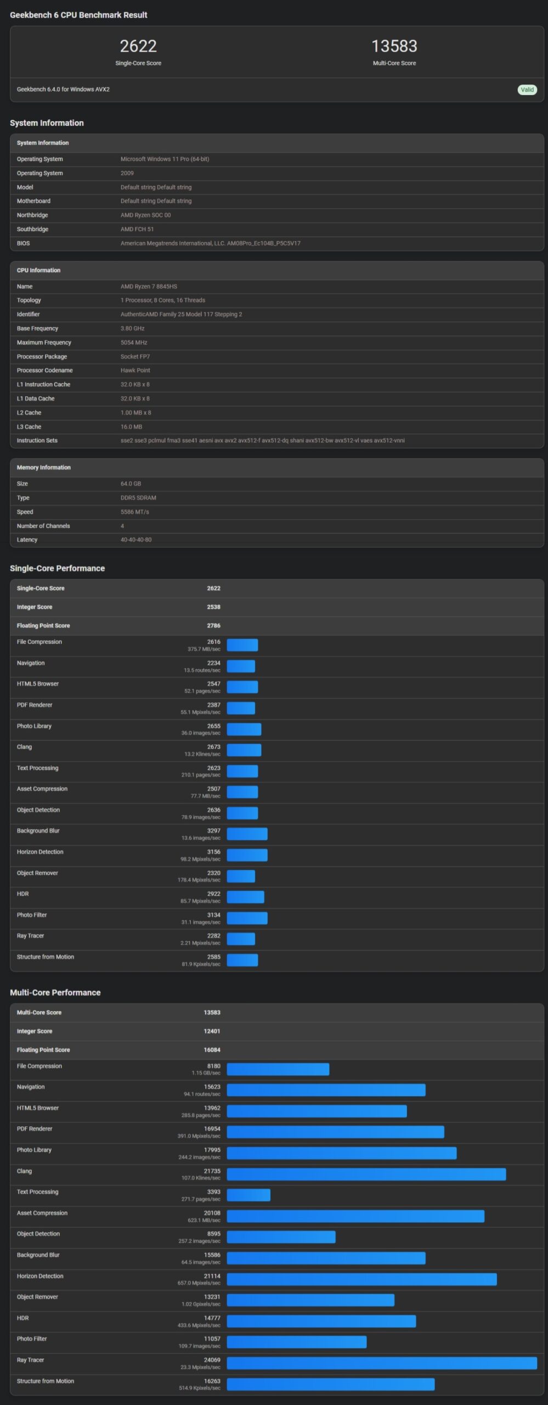Click the multi-core Text Processing score bar
This screenshot has width=548, height=1405.
point(248,1195)
